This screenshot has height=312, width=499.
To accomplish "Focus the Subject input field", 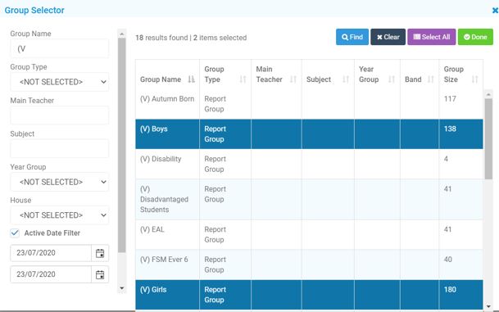I will [x=60, y=148].
